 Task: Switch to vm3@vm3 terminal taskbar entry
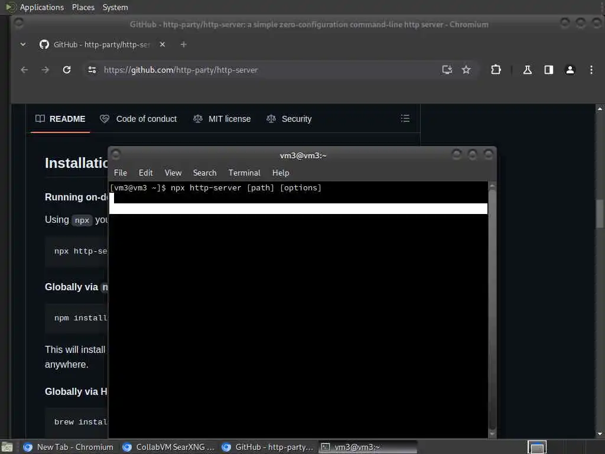(367, 447)
